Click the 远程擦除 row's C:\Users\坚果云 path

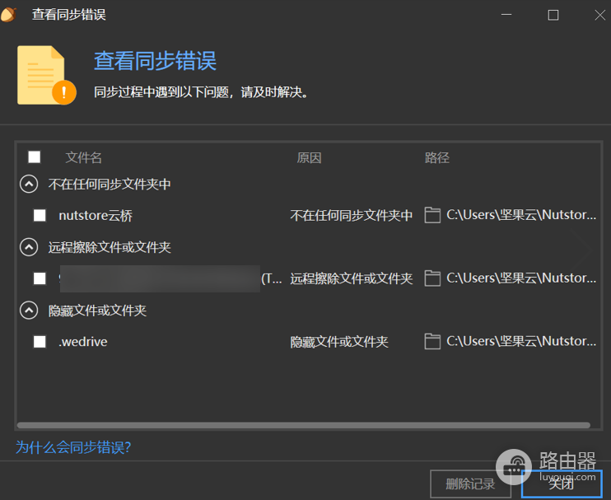pos(521,278)
